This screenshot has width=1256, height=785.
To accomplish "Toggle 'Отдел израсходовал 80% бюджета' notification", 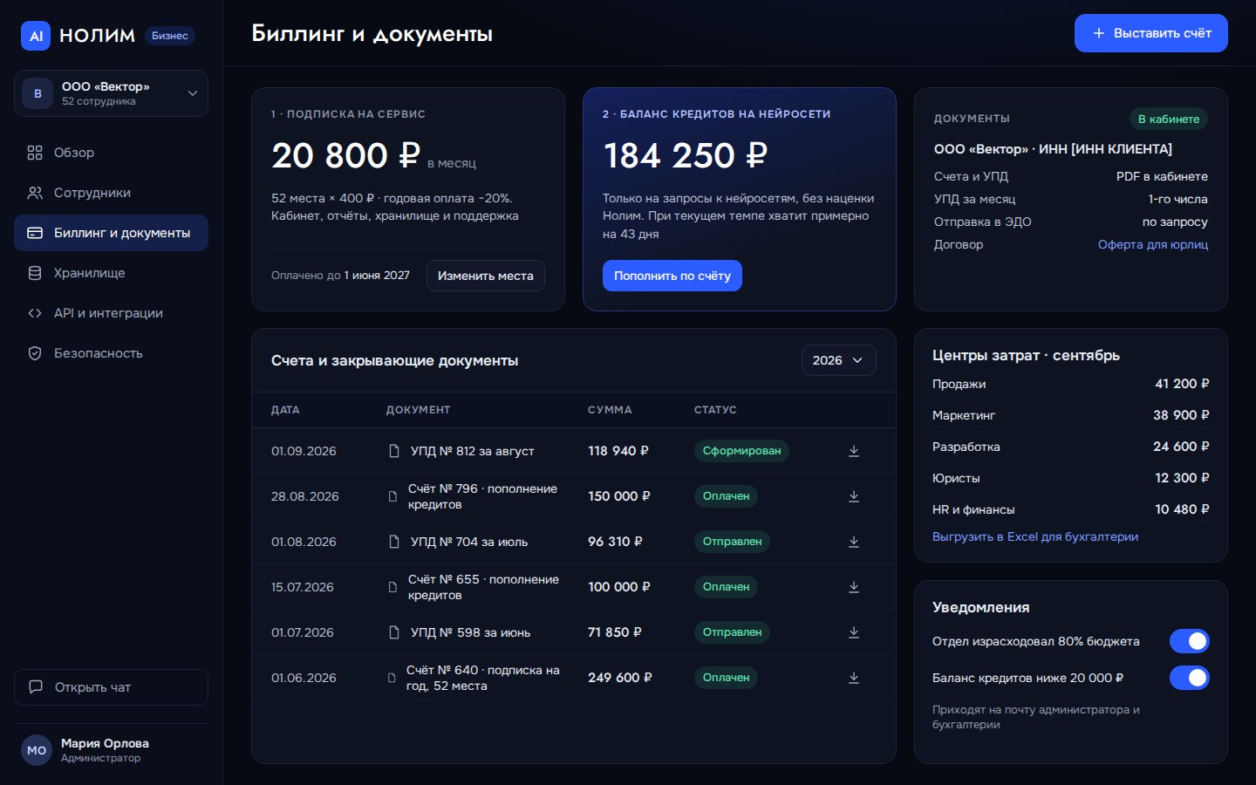I will tap(1189, 641).
